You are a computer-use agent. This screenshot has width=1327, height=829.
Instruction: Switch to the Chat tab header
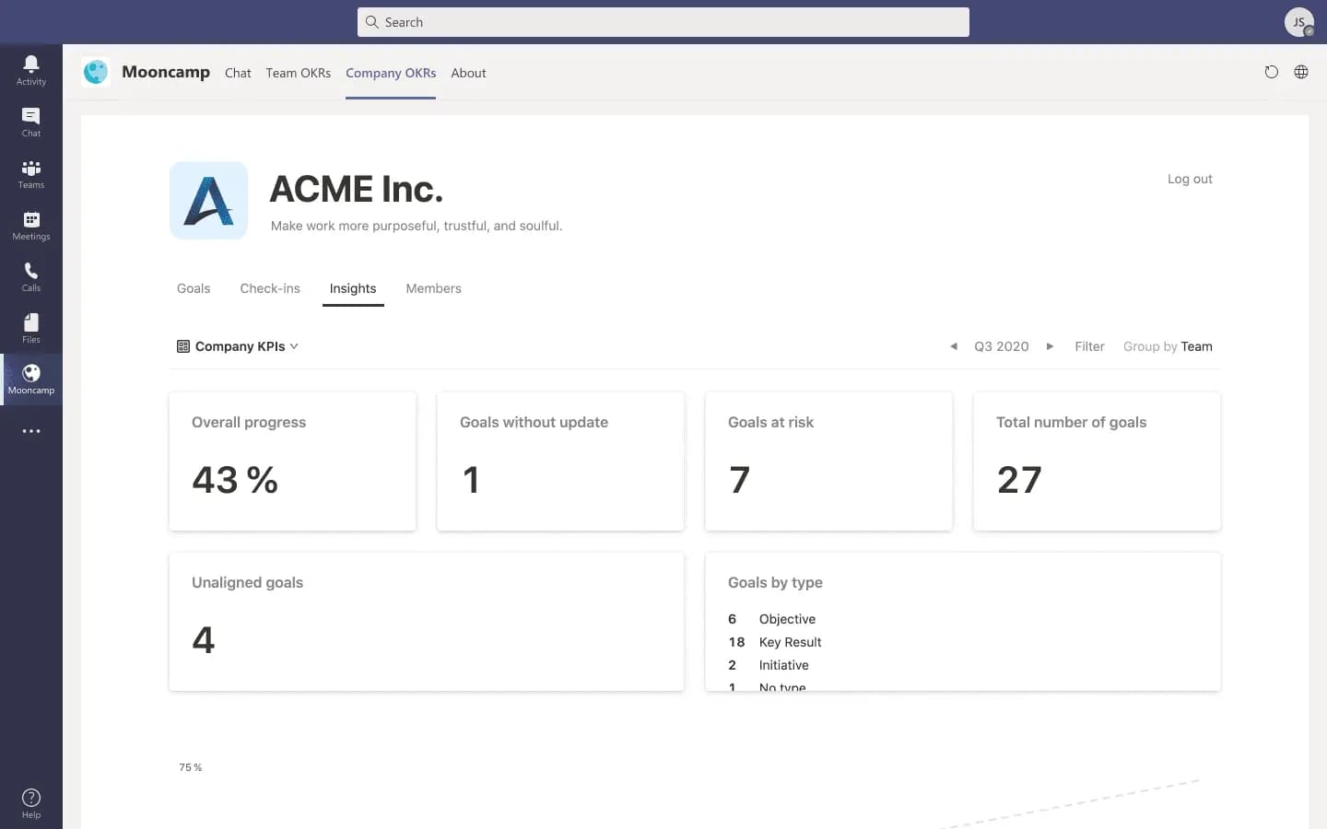point(238,73)
